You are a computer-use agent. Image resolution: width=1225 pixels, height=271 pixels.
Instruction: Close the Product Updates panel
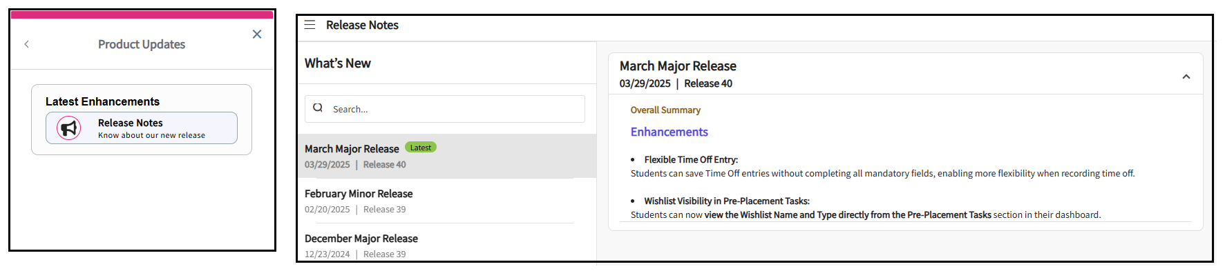(257, 34)
